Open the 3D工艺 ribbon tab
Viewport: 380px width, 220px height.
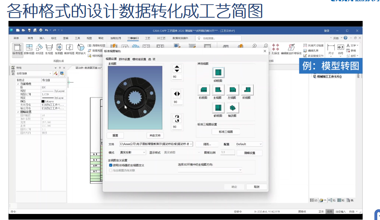(x=161, y=38)
